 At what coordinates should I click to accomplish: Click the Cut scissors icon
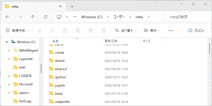[x=40, y=30]
